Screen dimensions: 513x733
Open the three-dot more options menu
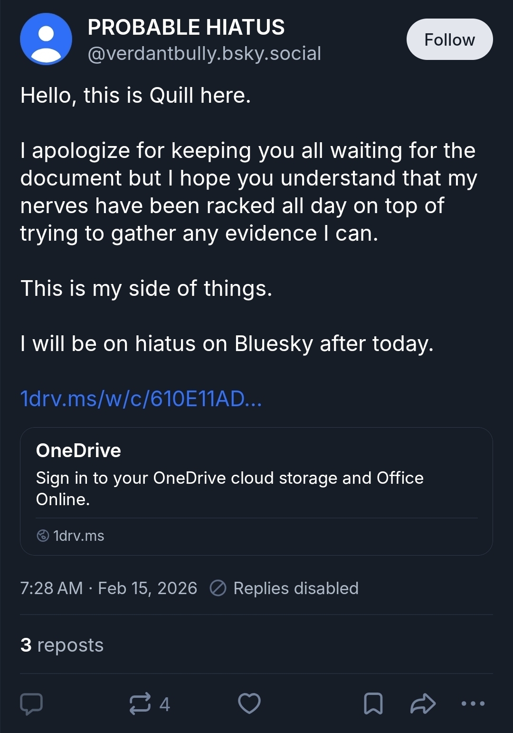pyautogui.click(x=473, y=704)
